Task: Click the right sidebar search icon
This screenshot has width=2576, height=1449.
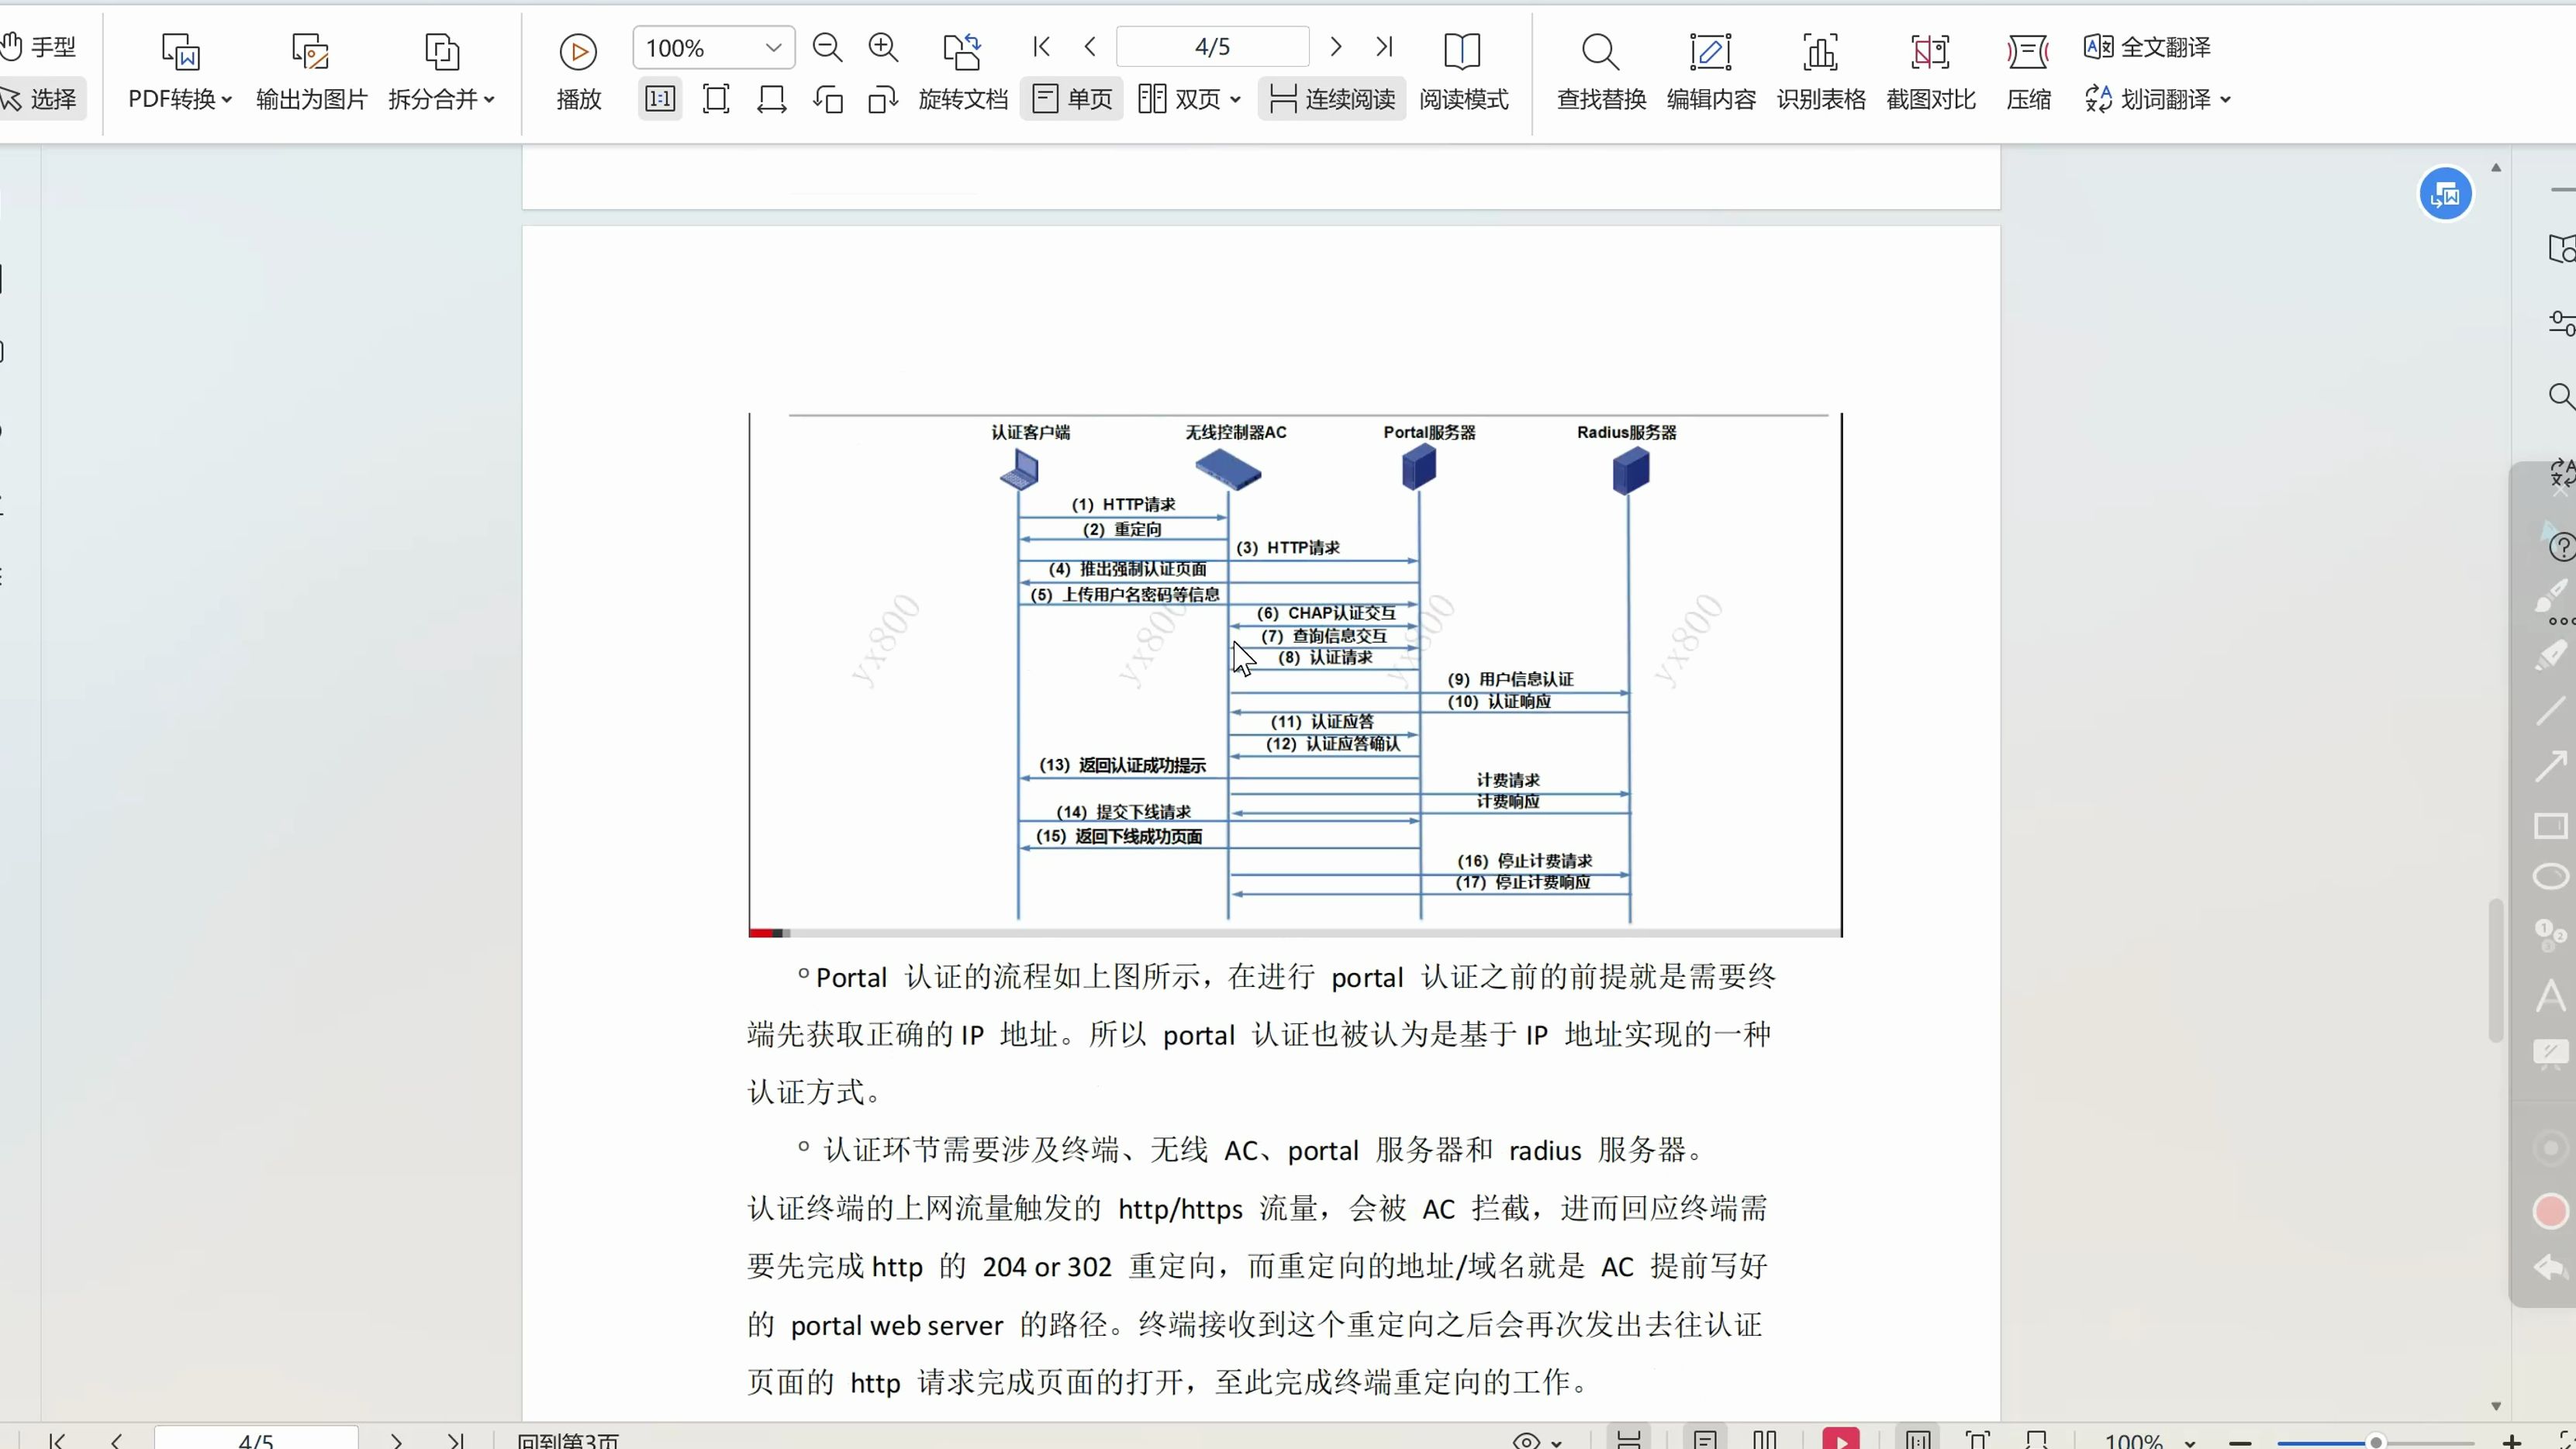Action: (x=2561, y=396)
